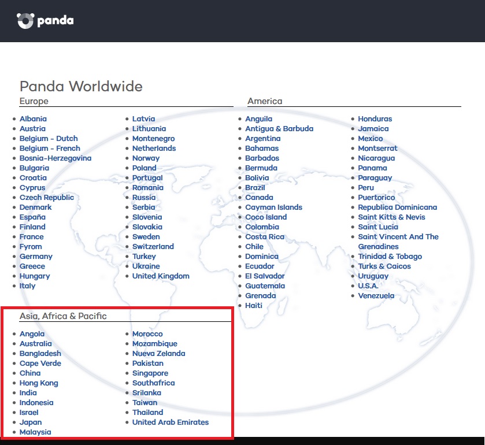Open the Malaysia link
The height and width of the screenshot is (445, 485).
(35, 432)
